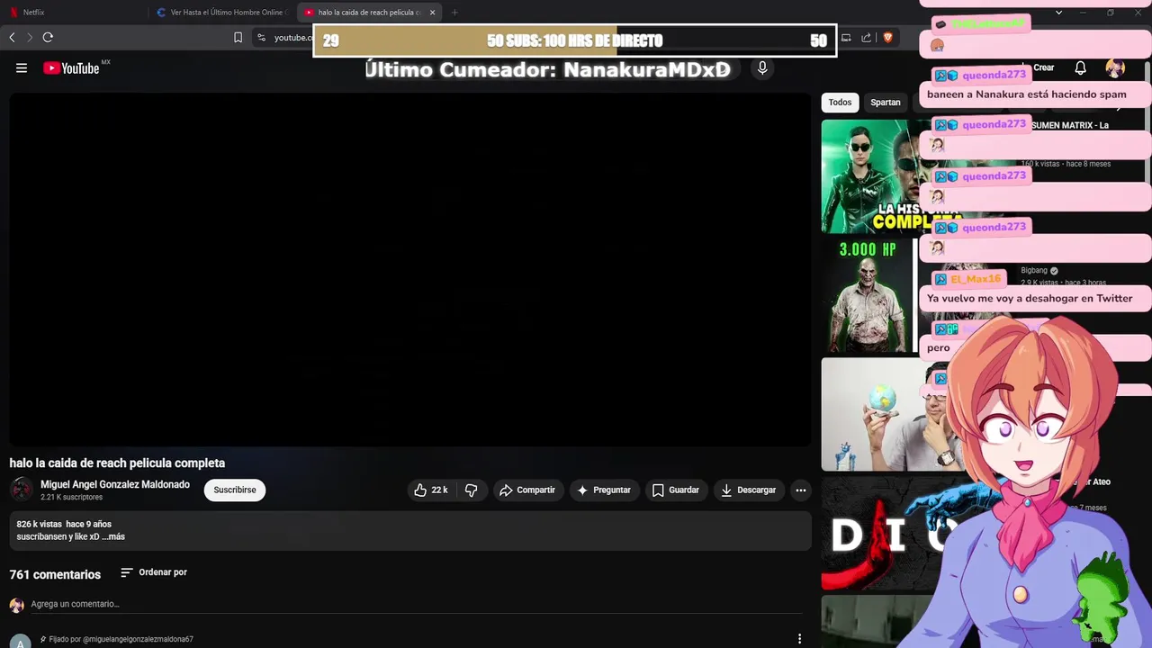The width and height of the screenshot is (1152, 648).
Task: Open more actions ellipsis under the video
Action: [x=800, y=490]
